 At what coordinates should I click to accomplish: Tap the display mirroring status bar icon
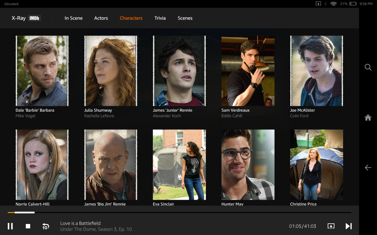coord(318,4)
